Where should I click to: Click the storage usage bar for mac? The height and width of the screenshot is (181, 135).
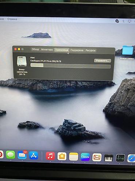click(x=70, y=66)
